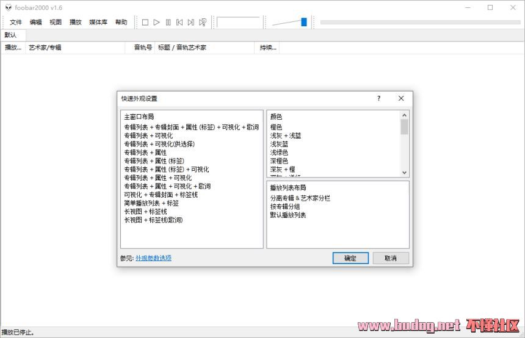
Task: Skip to the previous track
Action: click(x=179, y=23)
